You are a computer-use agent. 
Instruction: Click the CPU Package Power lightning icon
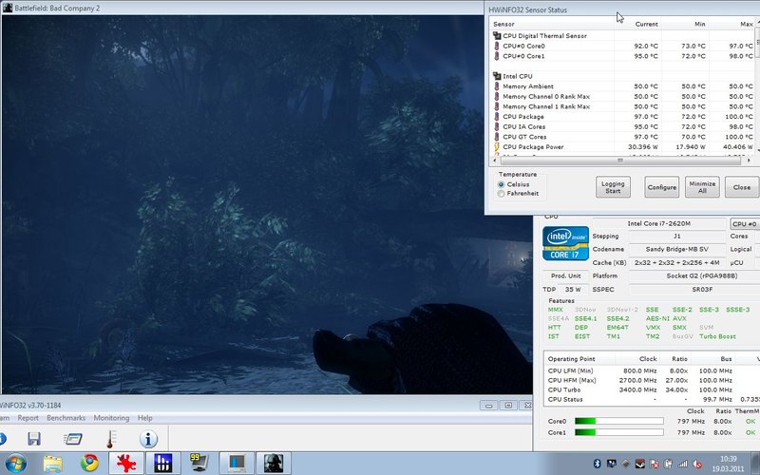(x=497, y=147)
